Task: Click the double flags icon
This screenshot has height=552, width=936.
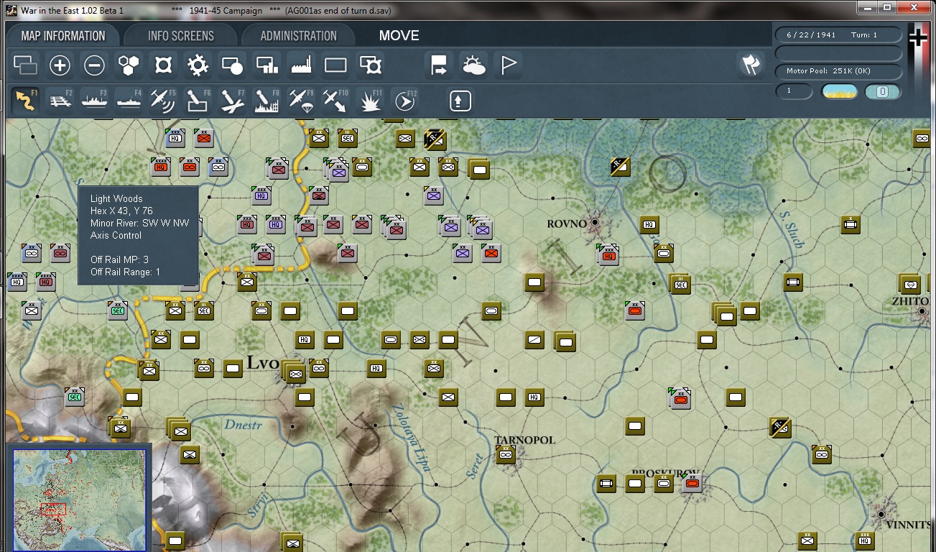Action: coord(750,65)
